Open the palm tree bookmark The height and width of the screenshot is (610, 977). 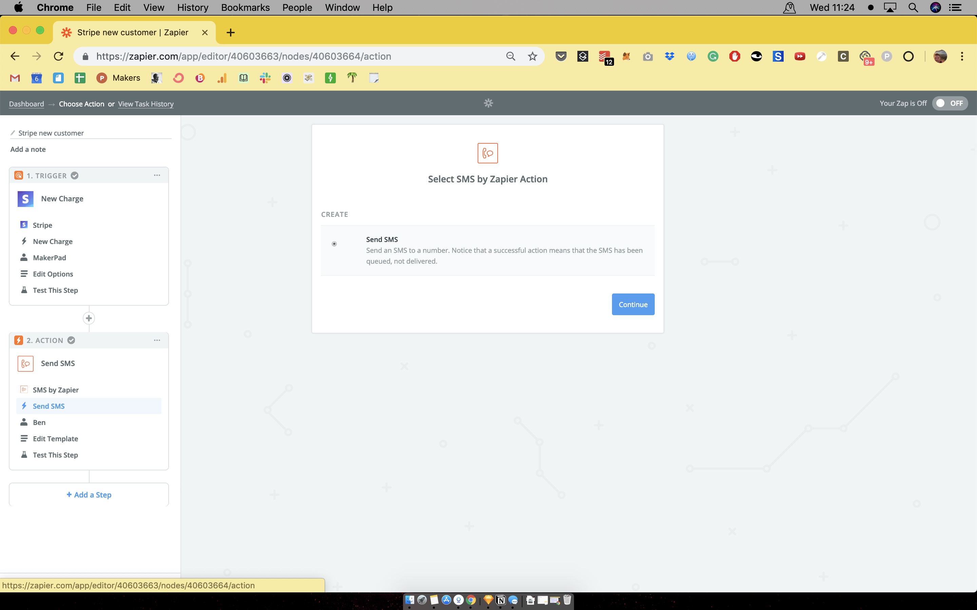pos(352,78)
